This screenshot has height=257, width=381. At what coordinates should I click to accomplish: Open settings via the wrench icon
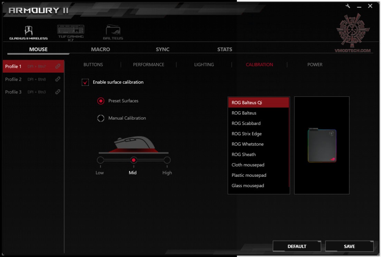[348, 6]
